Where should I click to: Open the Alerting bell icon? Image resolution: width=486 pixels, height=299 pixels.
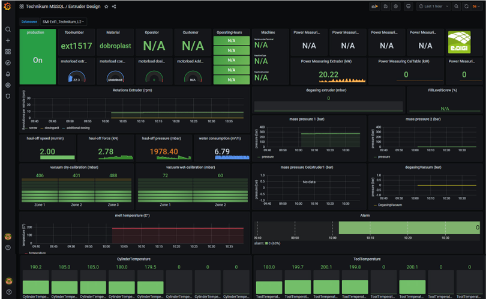(8, 74)
